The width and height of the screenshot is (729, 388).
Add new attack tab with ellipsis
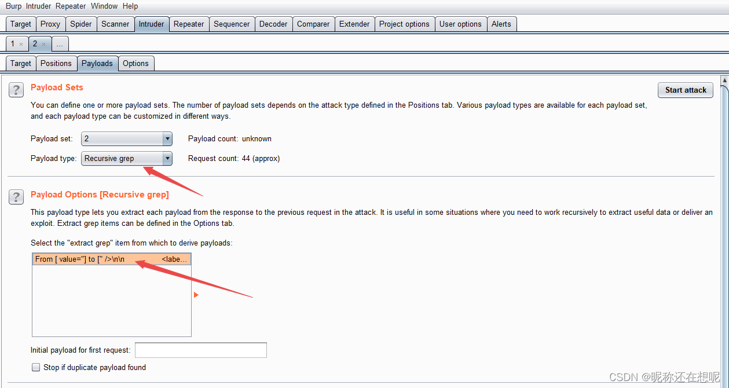pyautogui.click(x=60, y=43)
